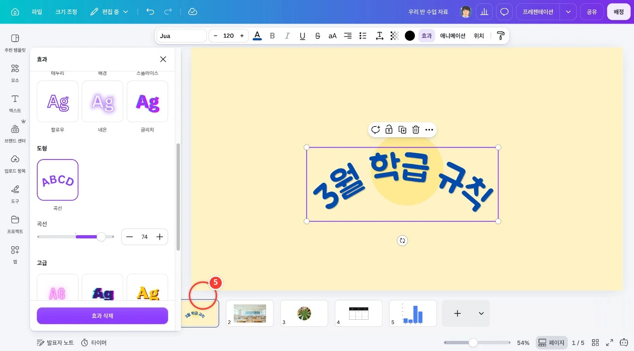
Task: Duplicate the selected text element
Action: (402, 130)
